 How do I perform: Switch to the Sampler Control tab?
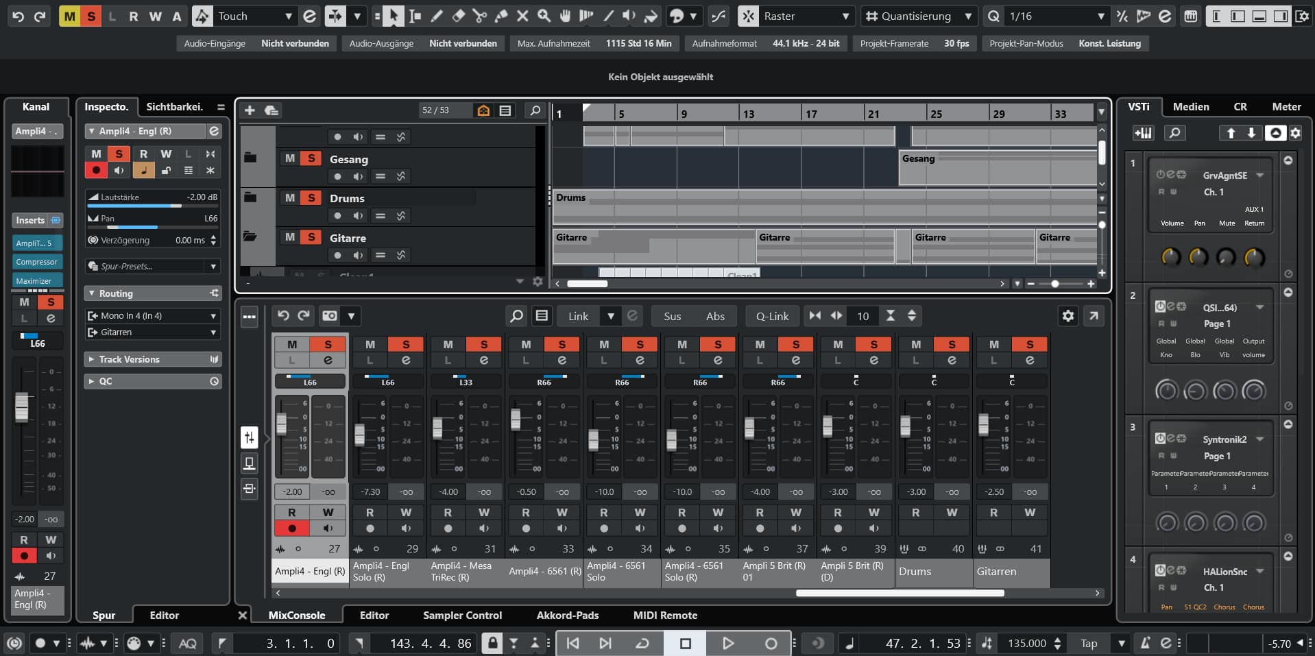point(462,616)
